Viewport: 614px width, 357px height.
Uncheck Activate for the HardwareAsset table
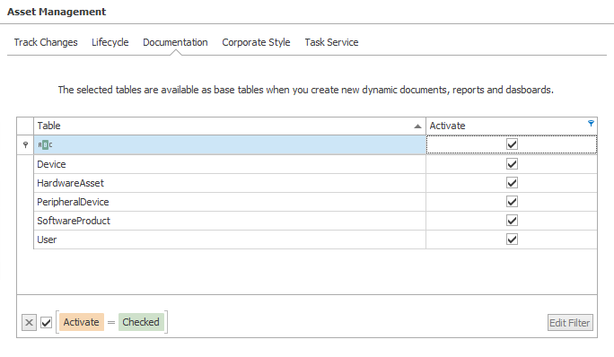pyautogui.click(x=512, y=183)
